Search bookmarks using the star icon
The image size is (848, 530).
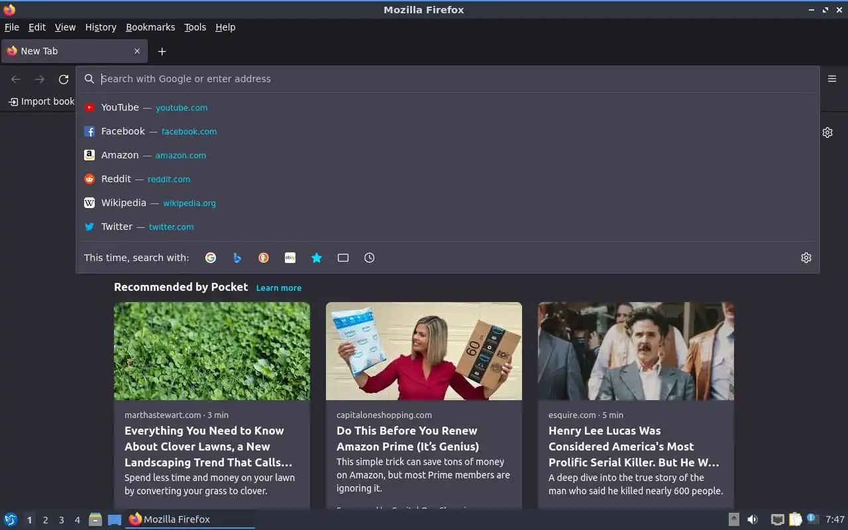tap(317, 258)
